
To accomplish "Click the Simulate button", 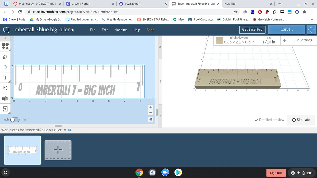I will 301,120.
